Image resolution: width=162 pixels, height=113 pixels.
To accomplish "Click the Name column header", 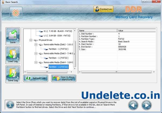I will coord(98,30).
